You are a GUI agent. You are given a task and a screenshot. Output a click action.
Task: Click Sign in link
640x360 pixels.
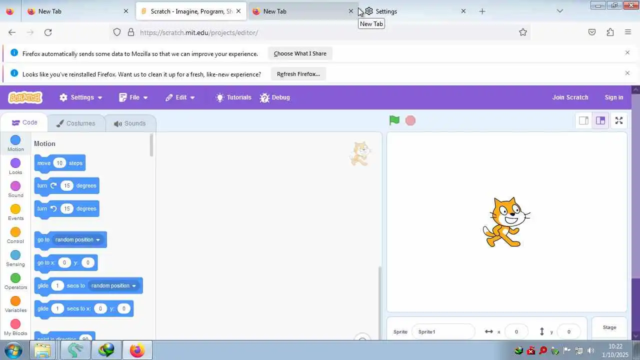(x=614, y=97)
